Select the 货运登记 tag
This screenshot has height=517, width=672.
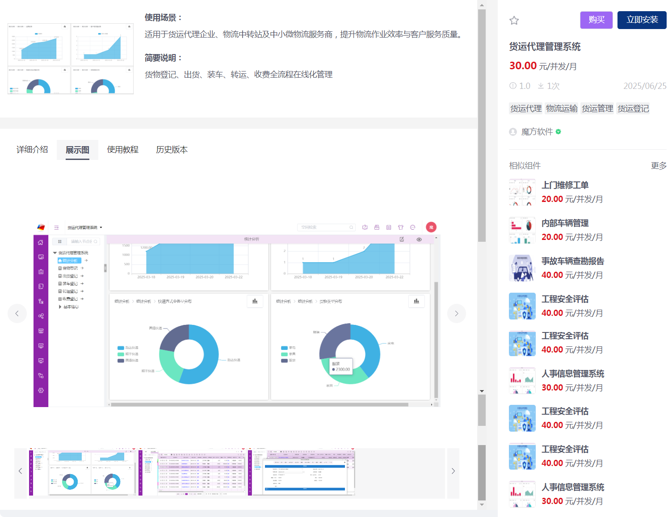pyautogui.click(x=633, y=109)
